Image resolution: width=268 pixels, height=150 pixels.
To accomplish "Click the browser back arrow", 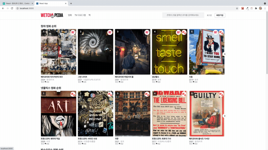I will point(3,8).
